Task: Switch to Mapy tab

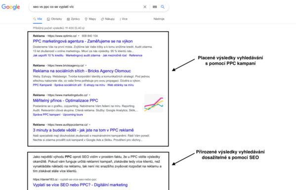Action: [90, 19]
